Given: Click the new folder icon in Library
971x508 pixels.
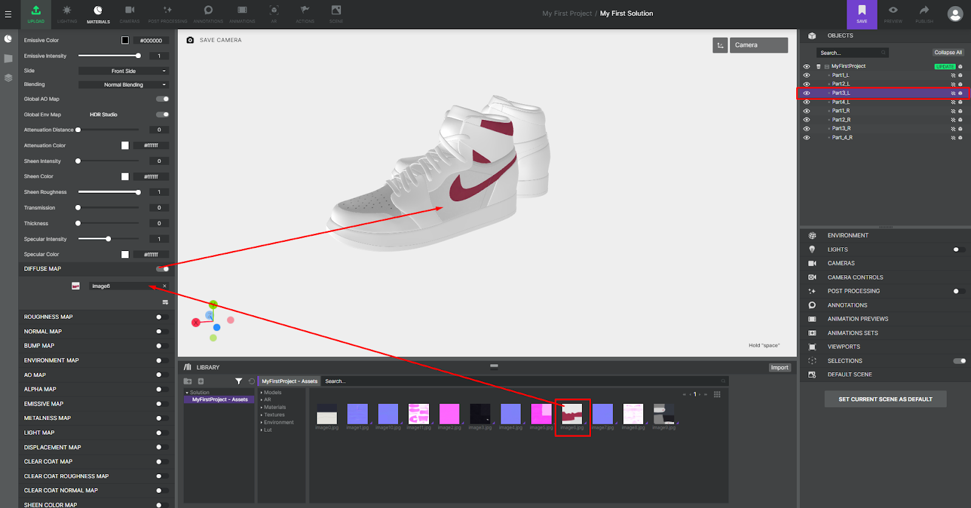Looking at the screenshot, I should [x=188, y=381].
